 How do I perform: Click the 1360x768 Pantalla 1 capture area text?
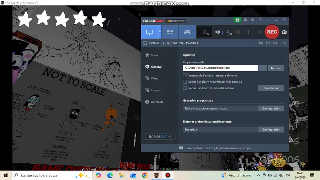click(x=174, y=43)
